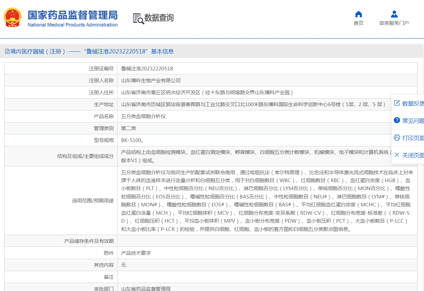Click 国家药品监督管理局 title text
This screenshot has height=291, width=424.
73,15
